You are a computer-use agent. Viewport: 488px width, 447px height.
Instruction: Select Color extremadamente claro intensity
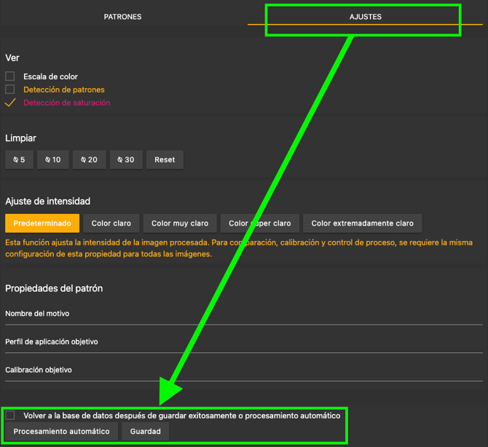point(363,223)
